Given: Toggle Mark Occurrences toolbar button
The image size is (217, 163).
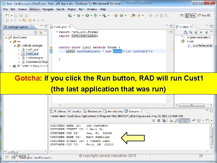Looking at the screenshot, I should [156, 15].
